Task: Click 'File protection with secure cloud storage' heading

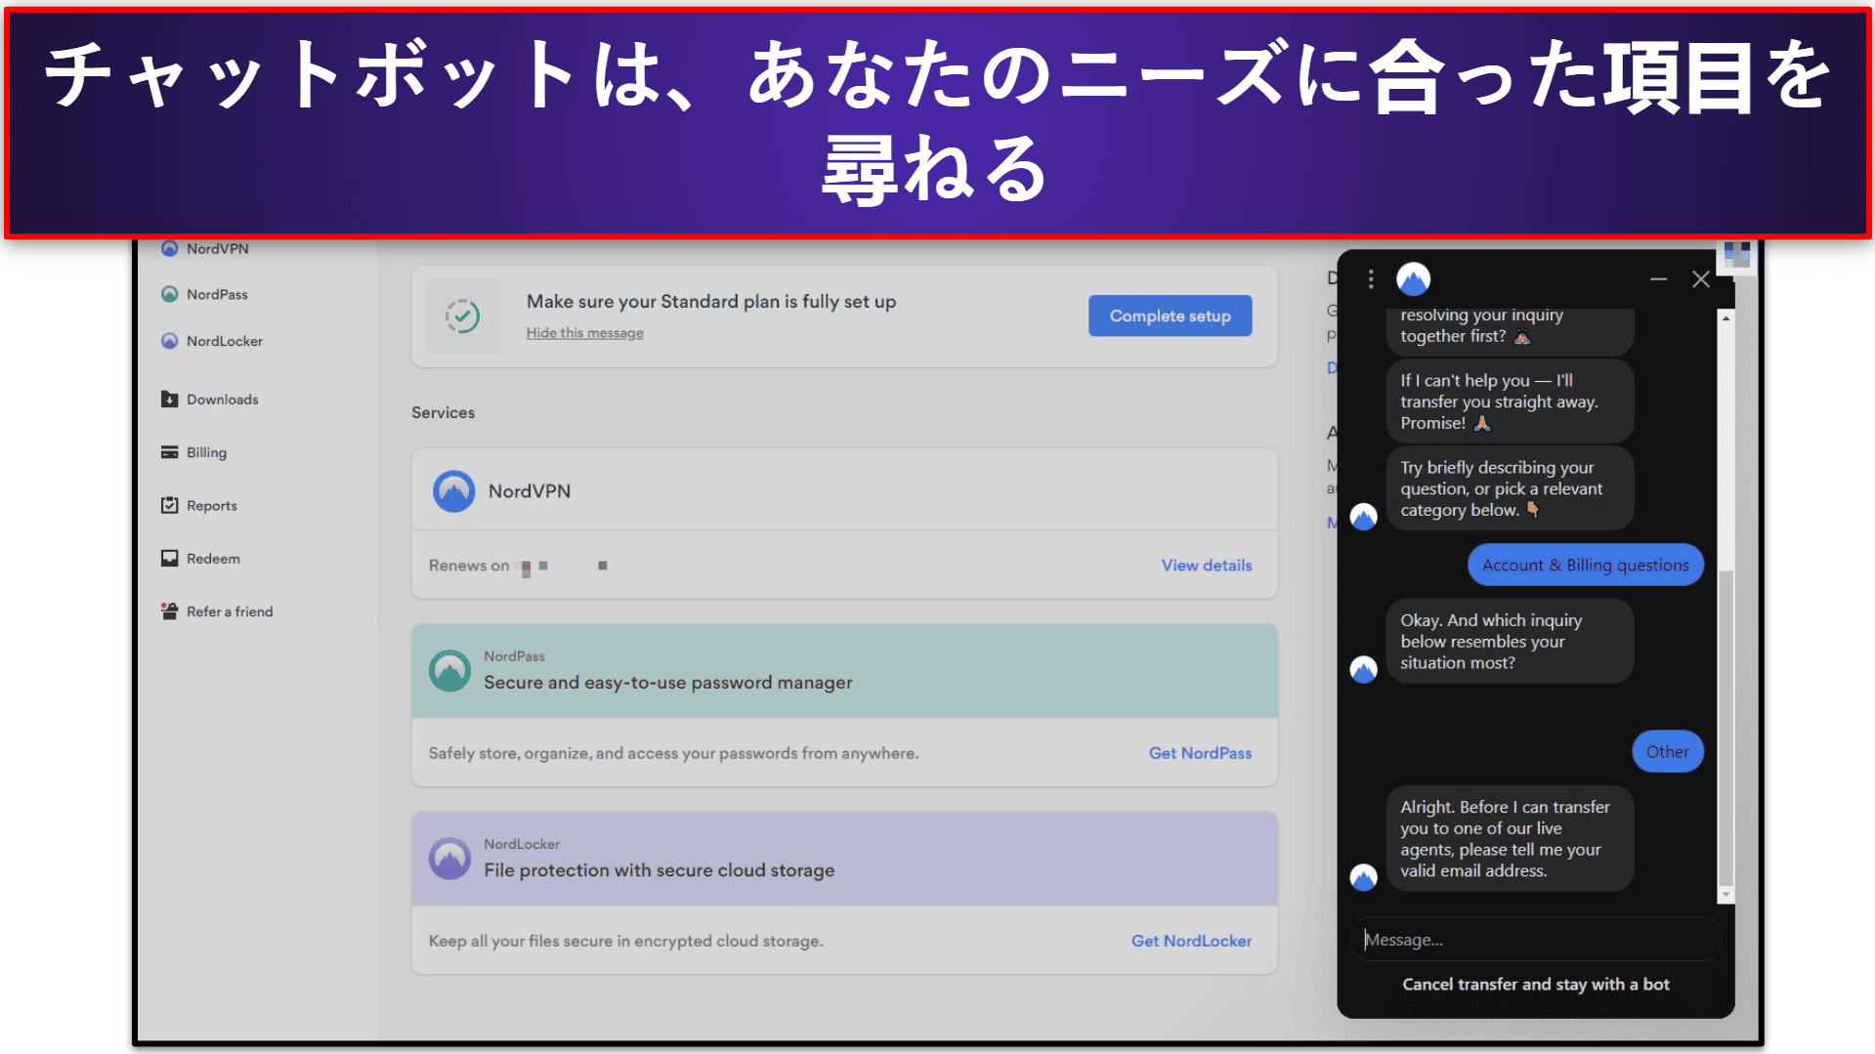Action: (659, 870)
